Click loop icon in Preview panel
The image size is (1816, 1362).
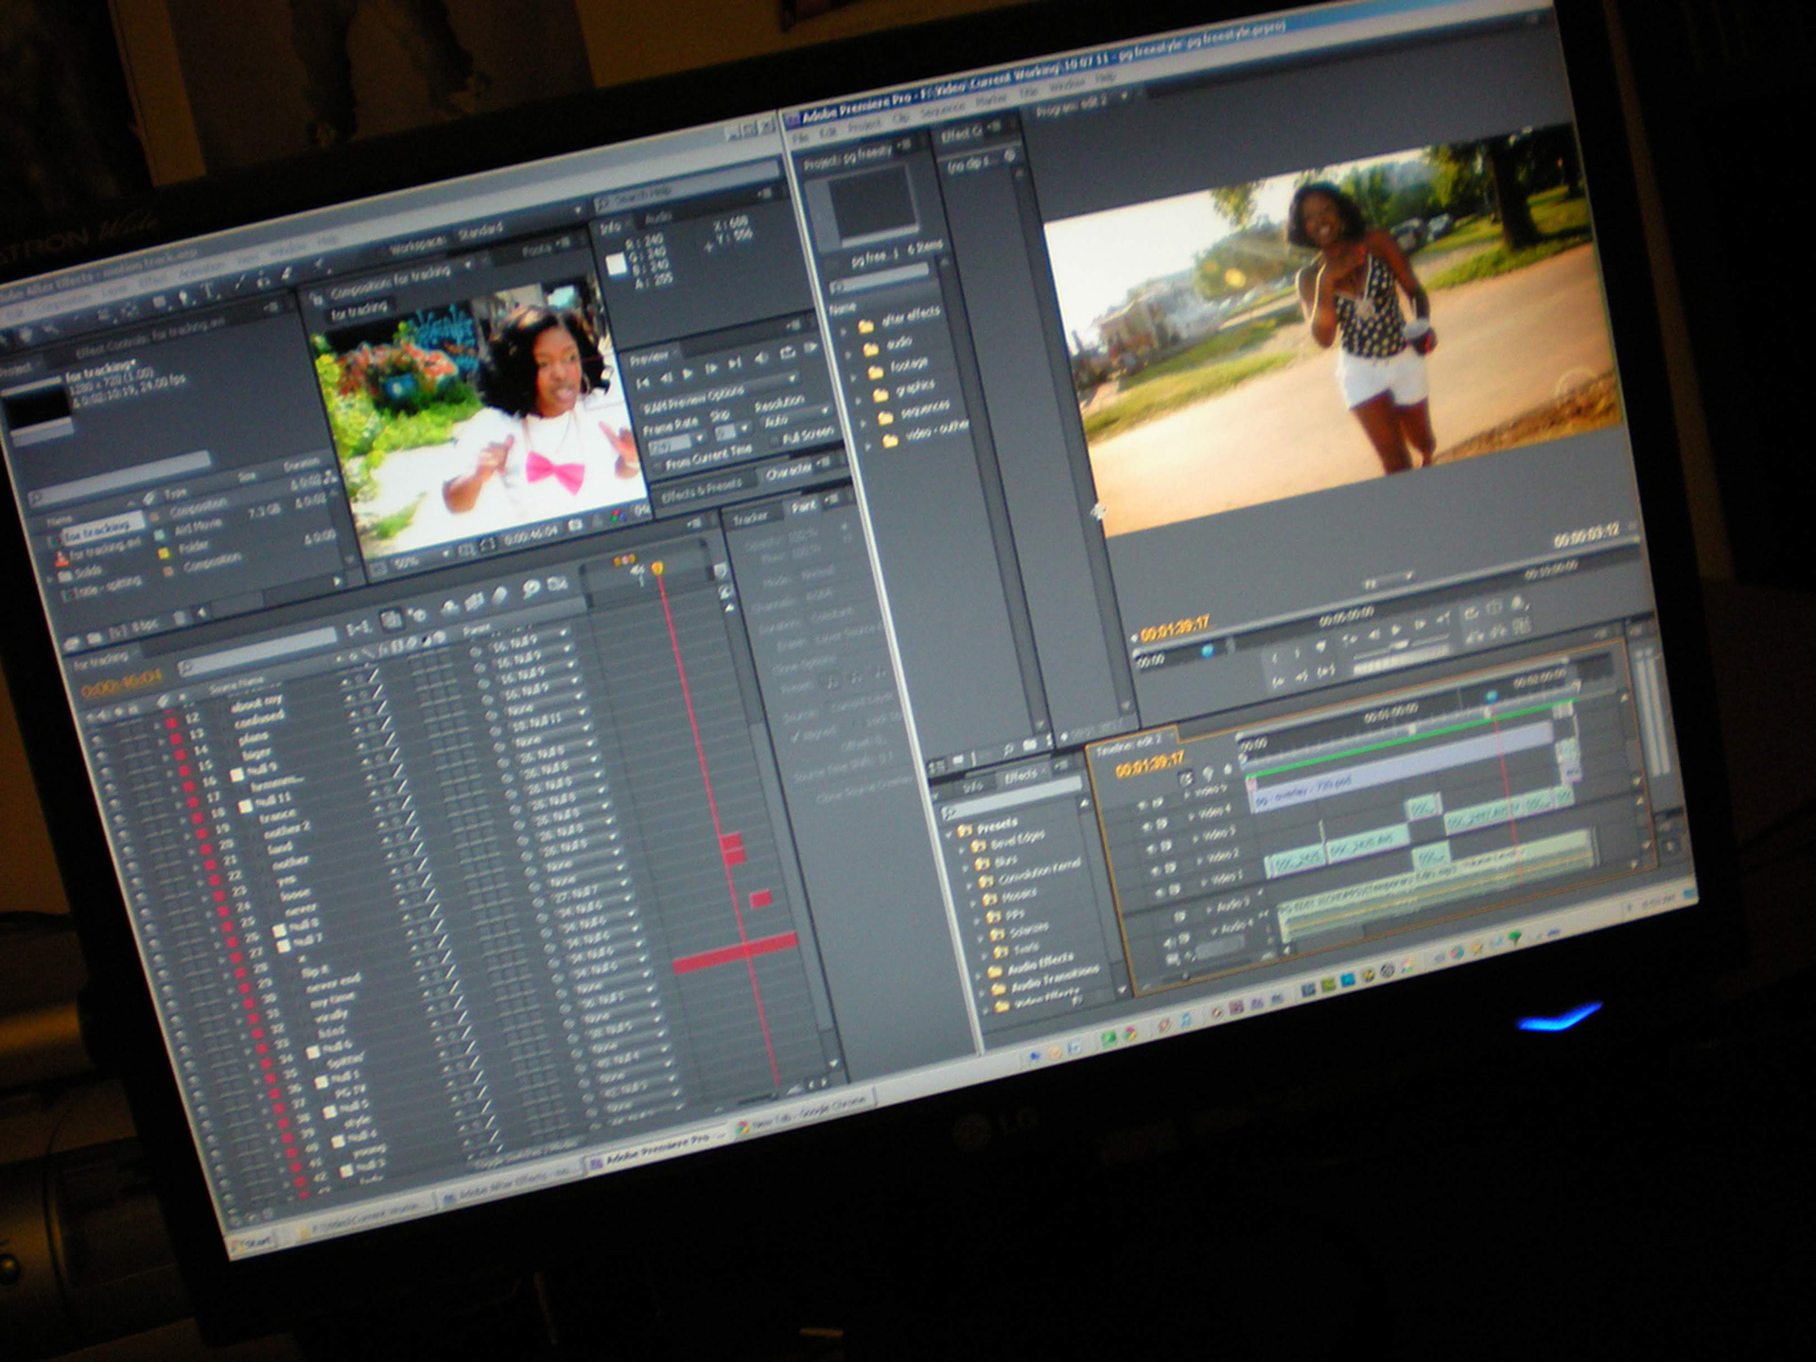(x=786, y=353)
